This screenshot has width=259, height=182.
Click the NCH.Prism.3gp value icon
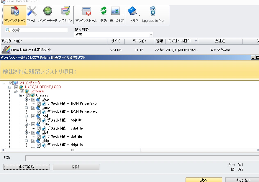(x=44, y=104)
